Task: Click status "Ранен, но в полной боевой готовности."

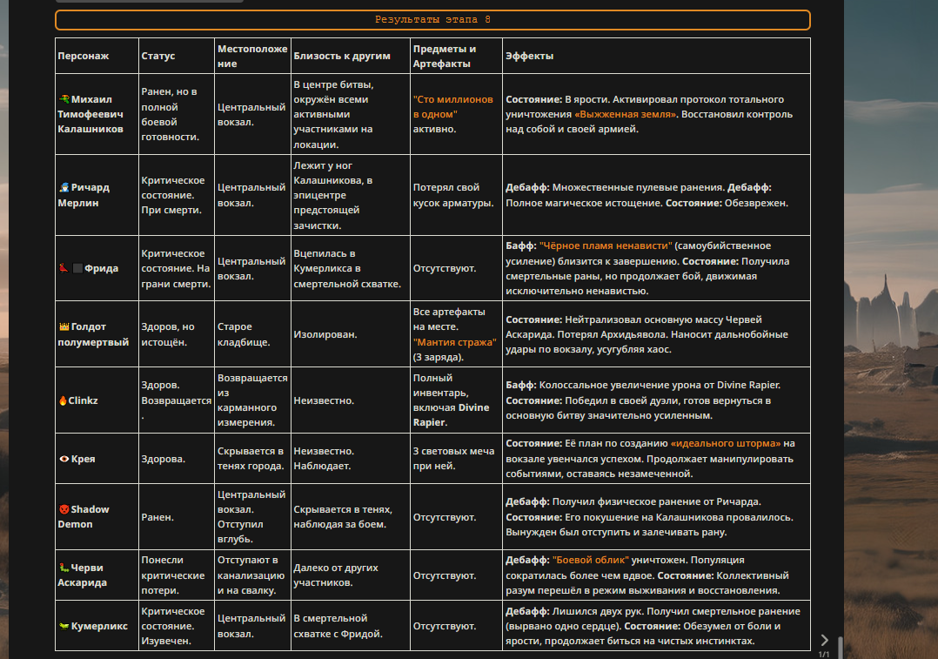Action: [170, 114]
